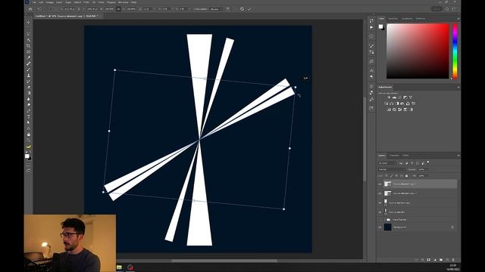Click the hue spectrum slider
This screenshot has width=485, height=272.
click(x=455, y=51)
